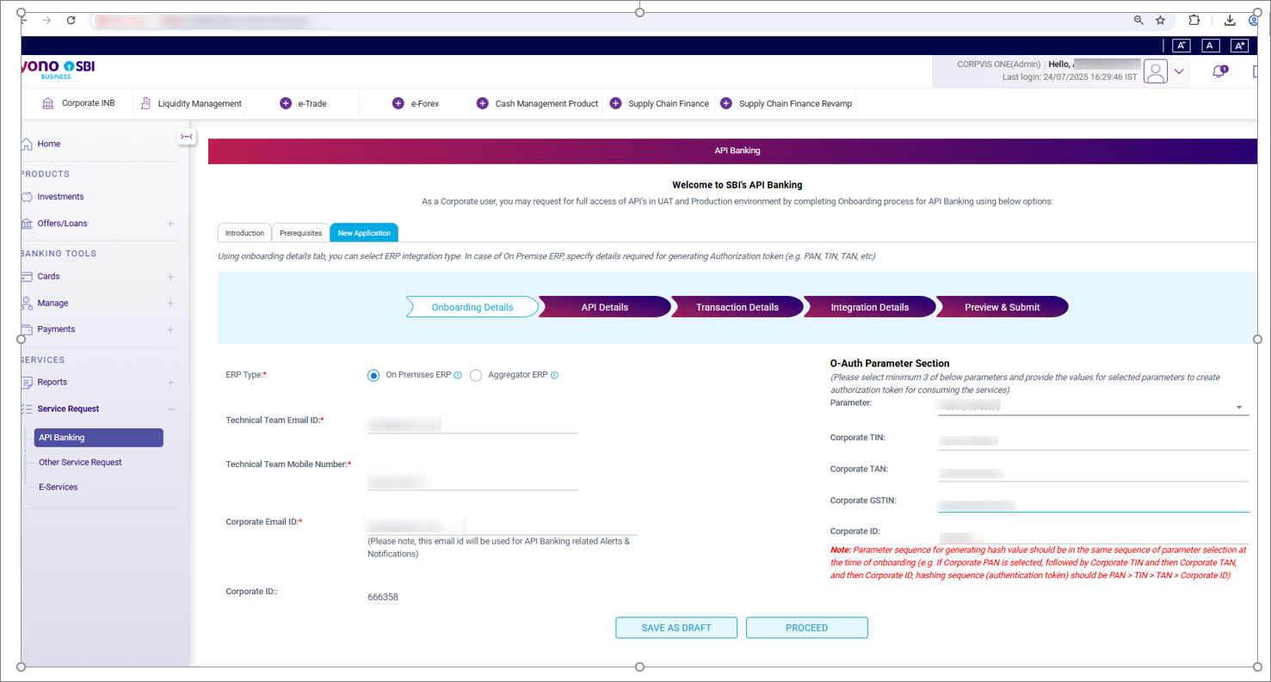Open Other Service Request in sidebar
This screenshot has height=682, width=1271.
(80, 462)
